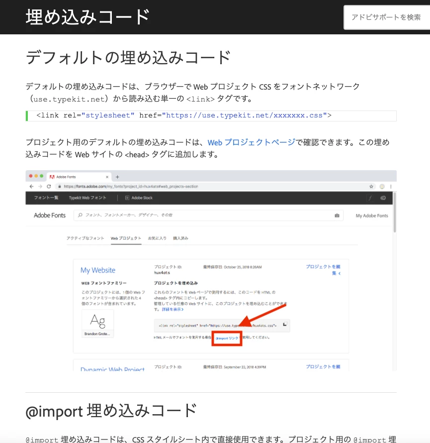Click the Creative Cloud icon in dark bar

pyautogui.click(x=383, y=198)
